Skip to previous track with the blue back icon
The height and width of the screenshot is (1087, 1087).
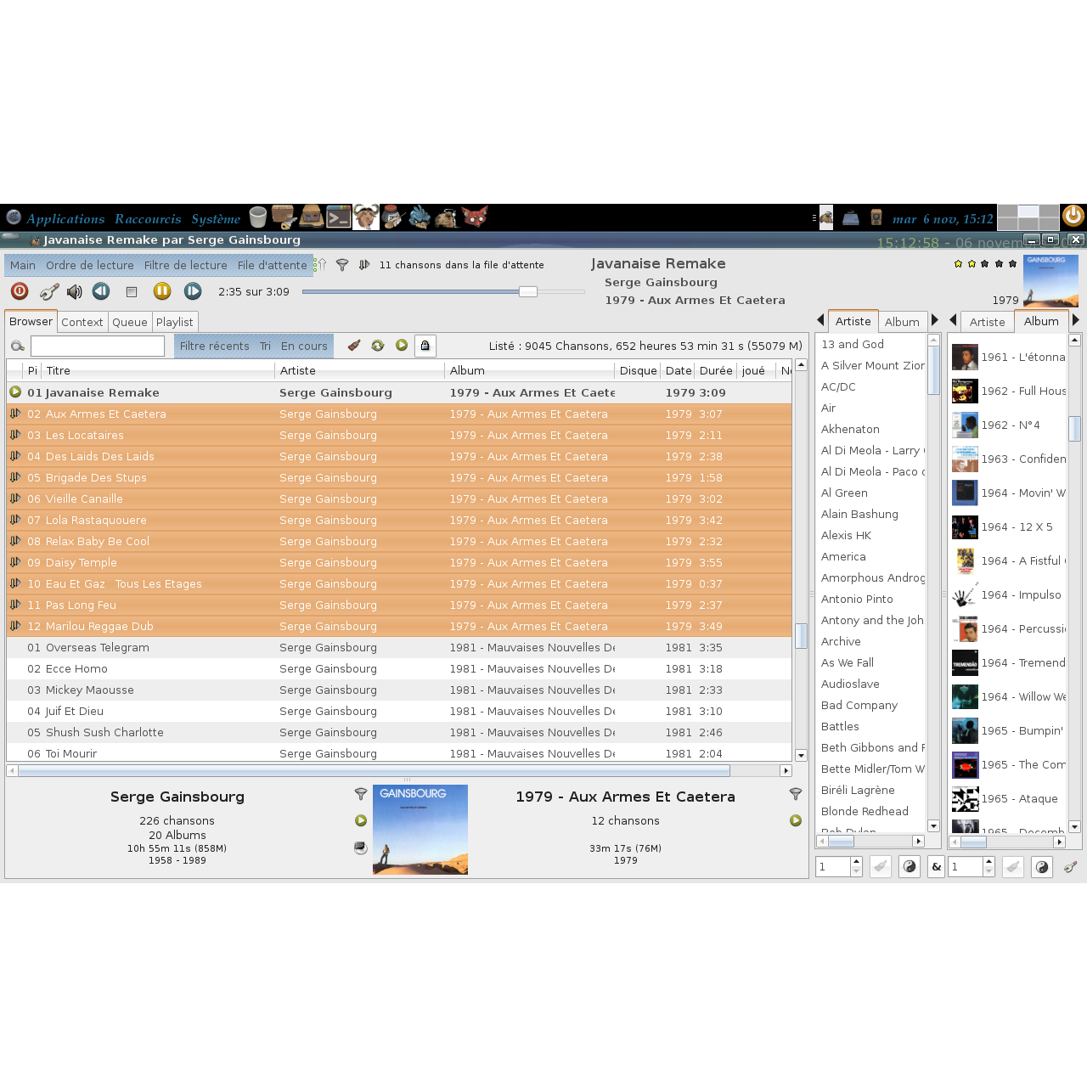coord(101,291)
